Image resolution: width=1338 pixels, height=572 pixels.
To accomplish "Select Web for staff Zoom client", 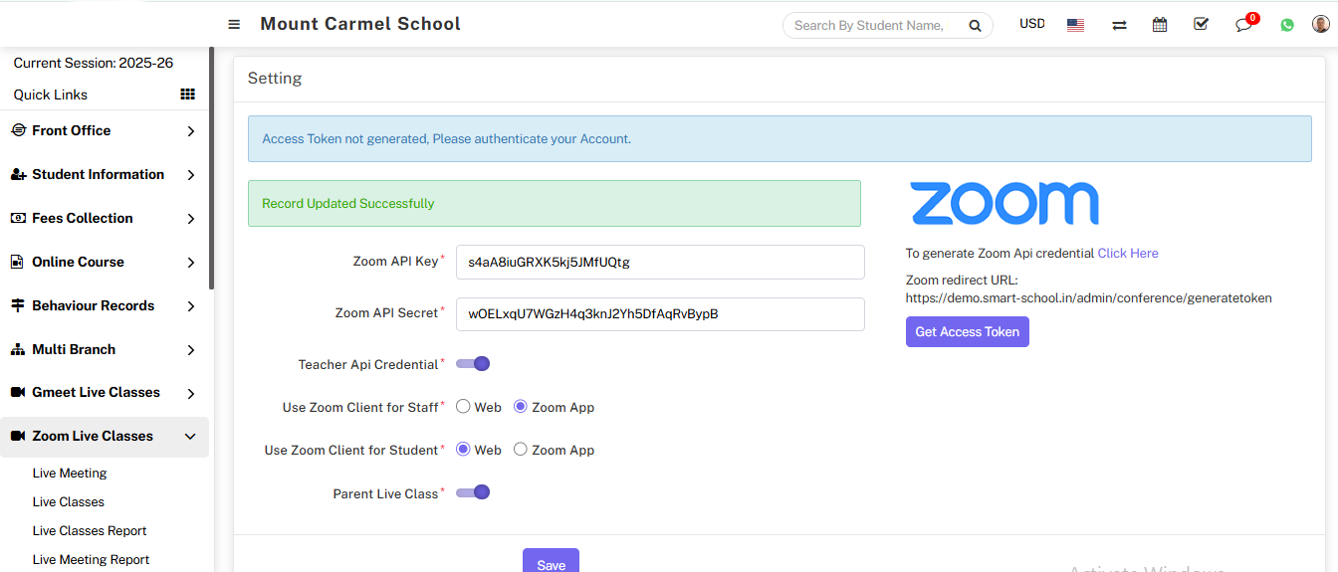I will pos(463,407).
